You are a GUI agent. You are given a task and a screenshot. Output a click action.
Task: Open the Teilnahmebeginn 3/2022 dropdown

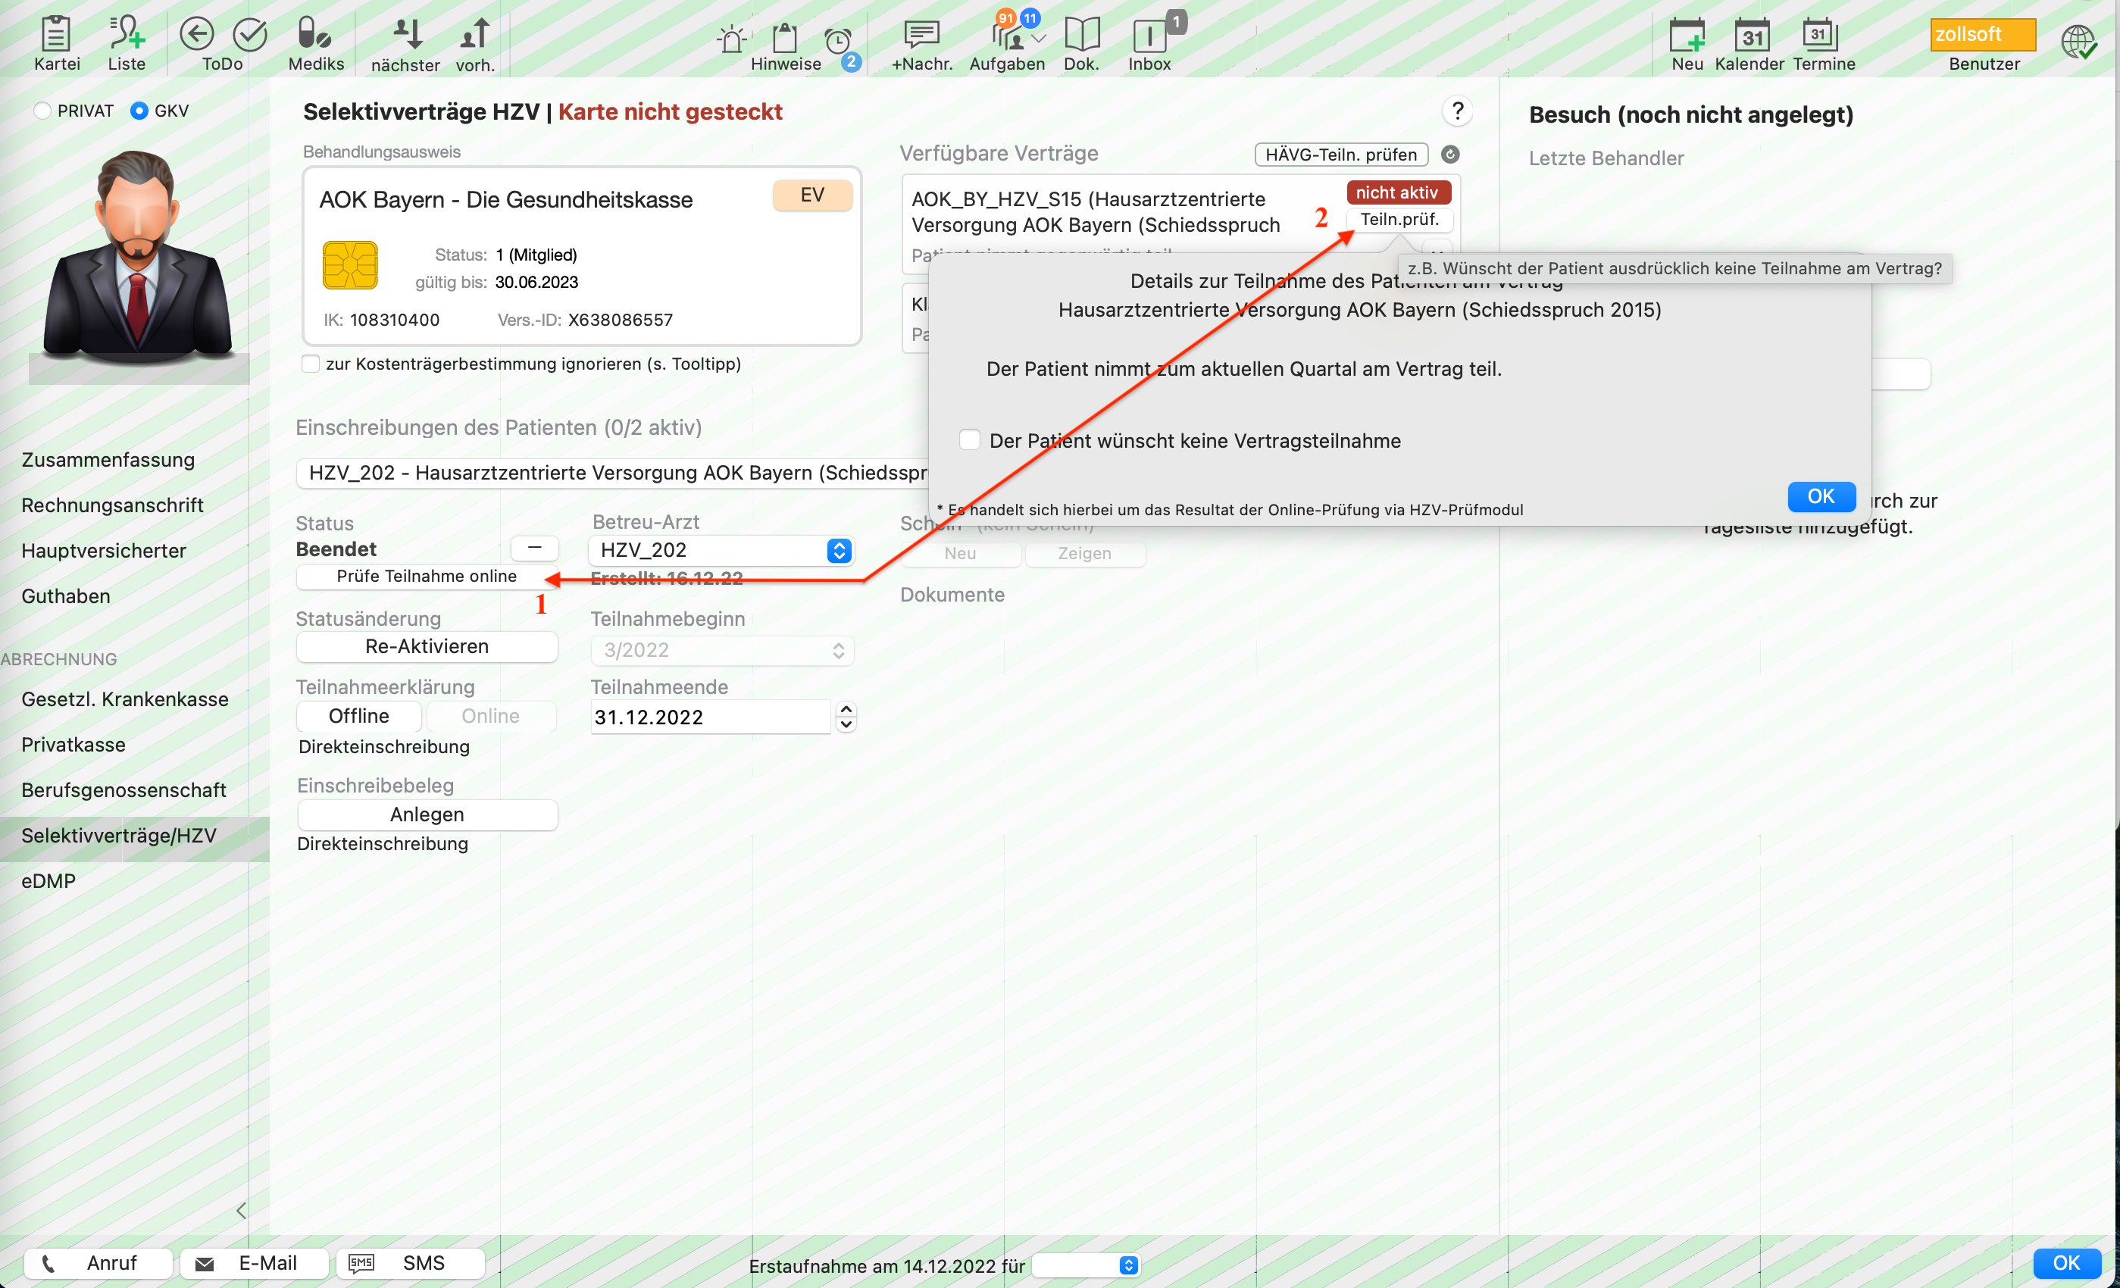click(721, 649)
